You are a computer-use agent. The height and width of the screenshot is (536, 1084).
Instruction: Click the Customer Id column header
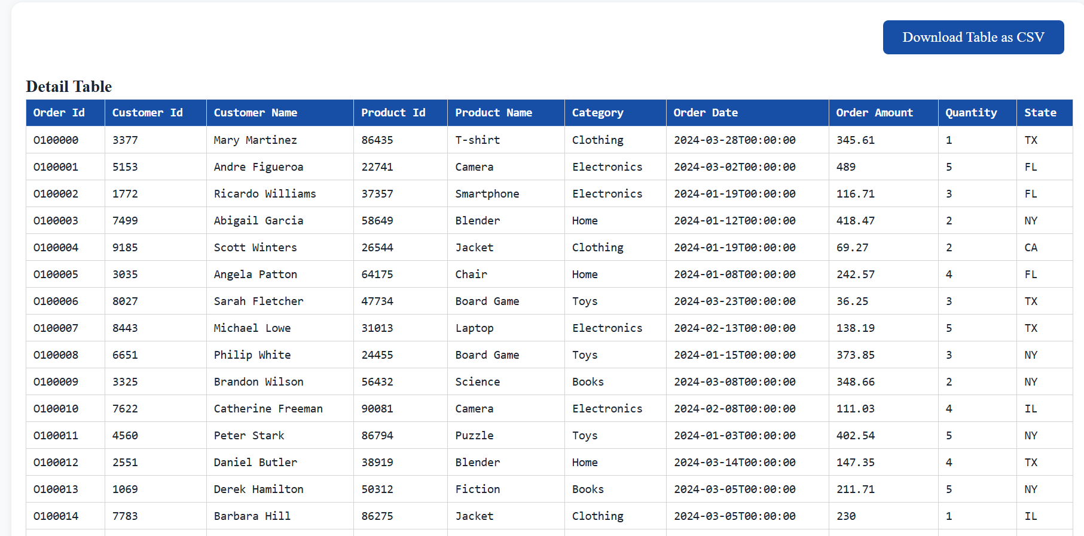148,113
